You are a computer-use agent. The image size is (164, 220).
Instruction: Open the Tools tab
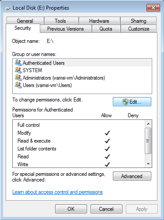pos(61,21)
